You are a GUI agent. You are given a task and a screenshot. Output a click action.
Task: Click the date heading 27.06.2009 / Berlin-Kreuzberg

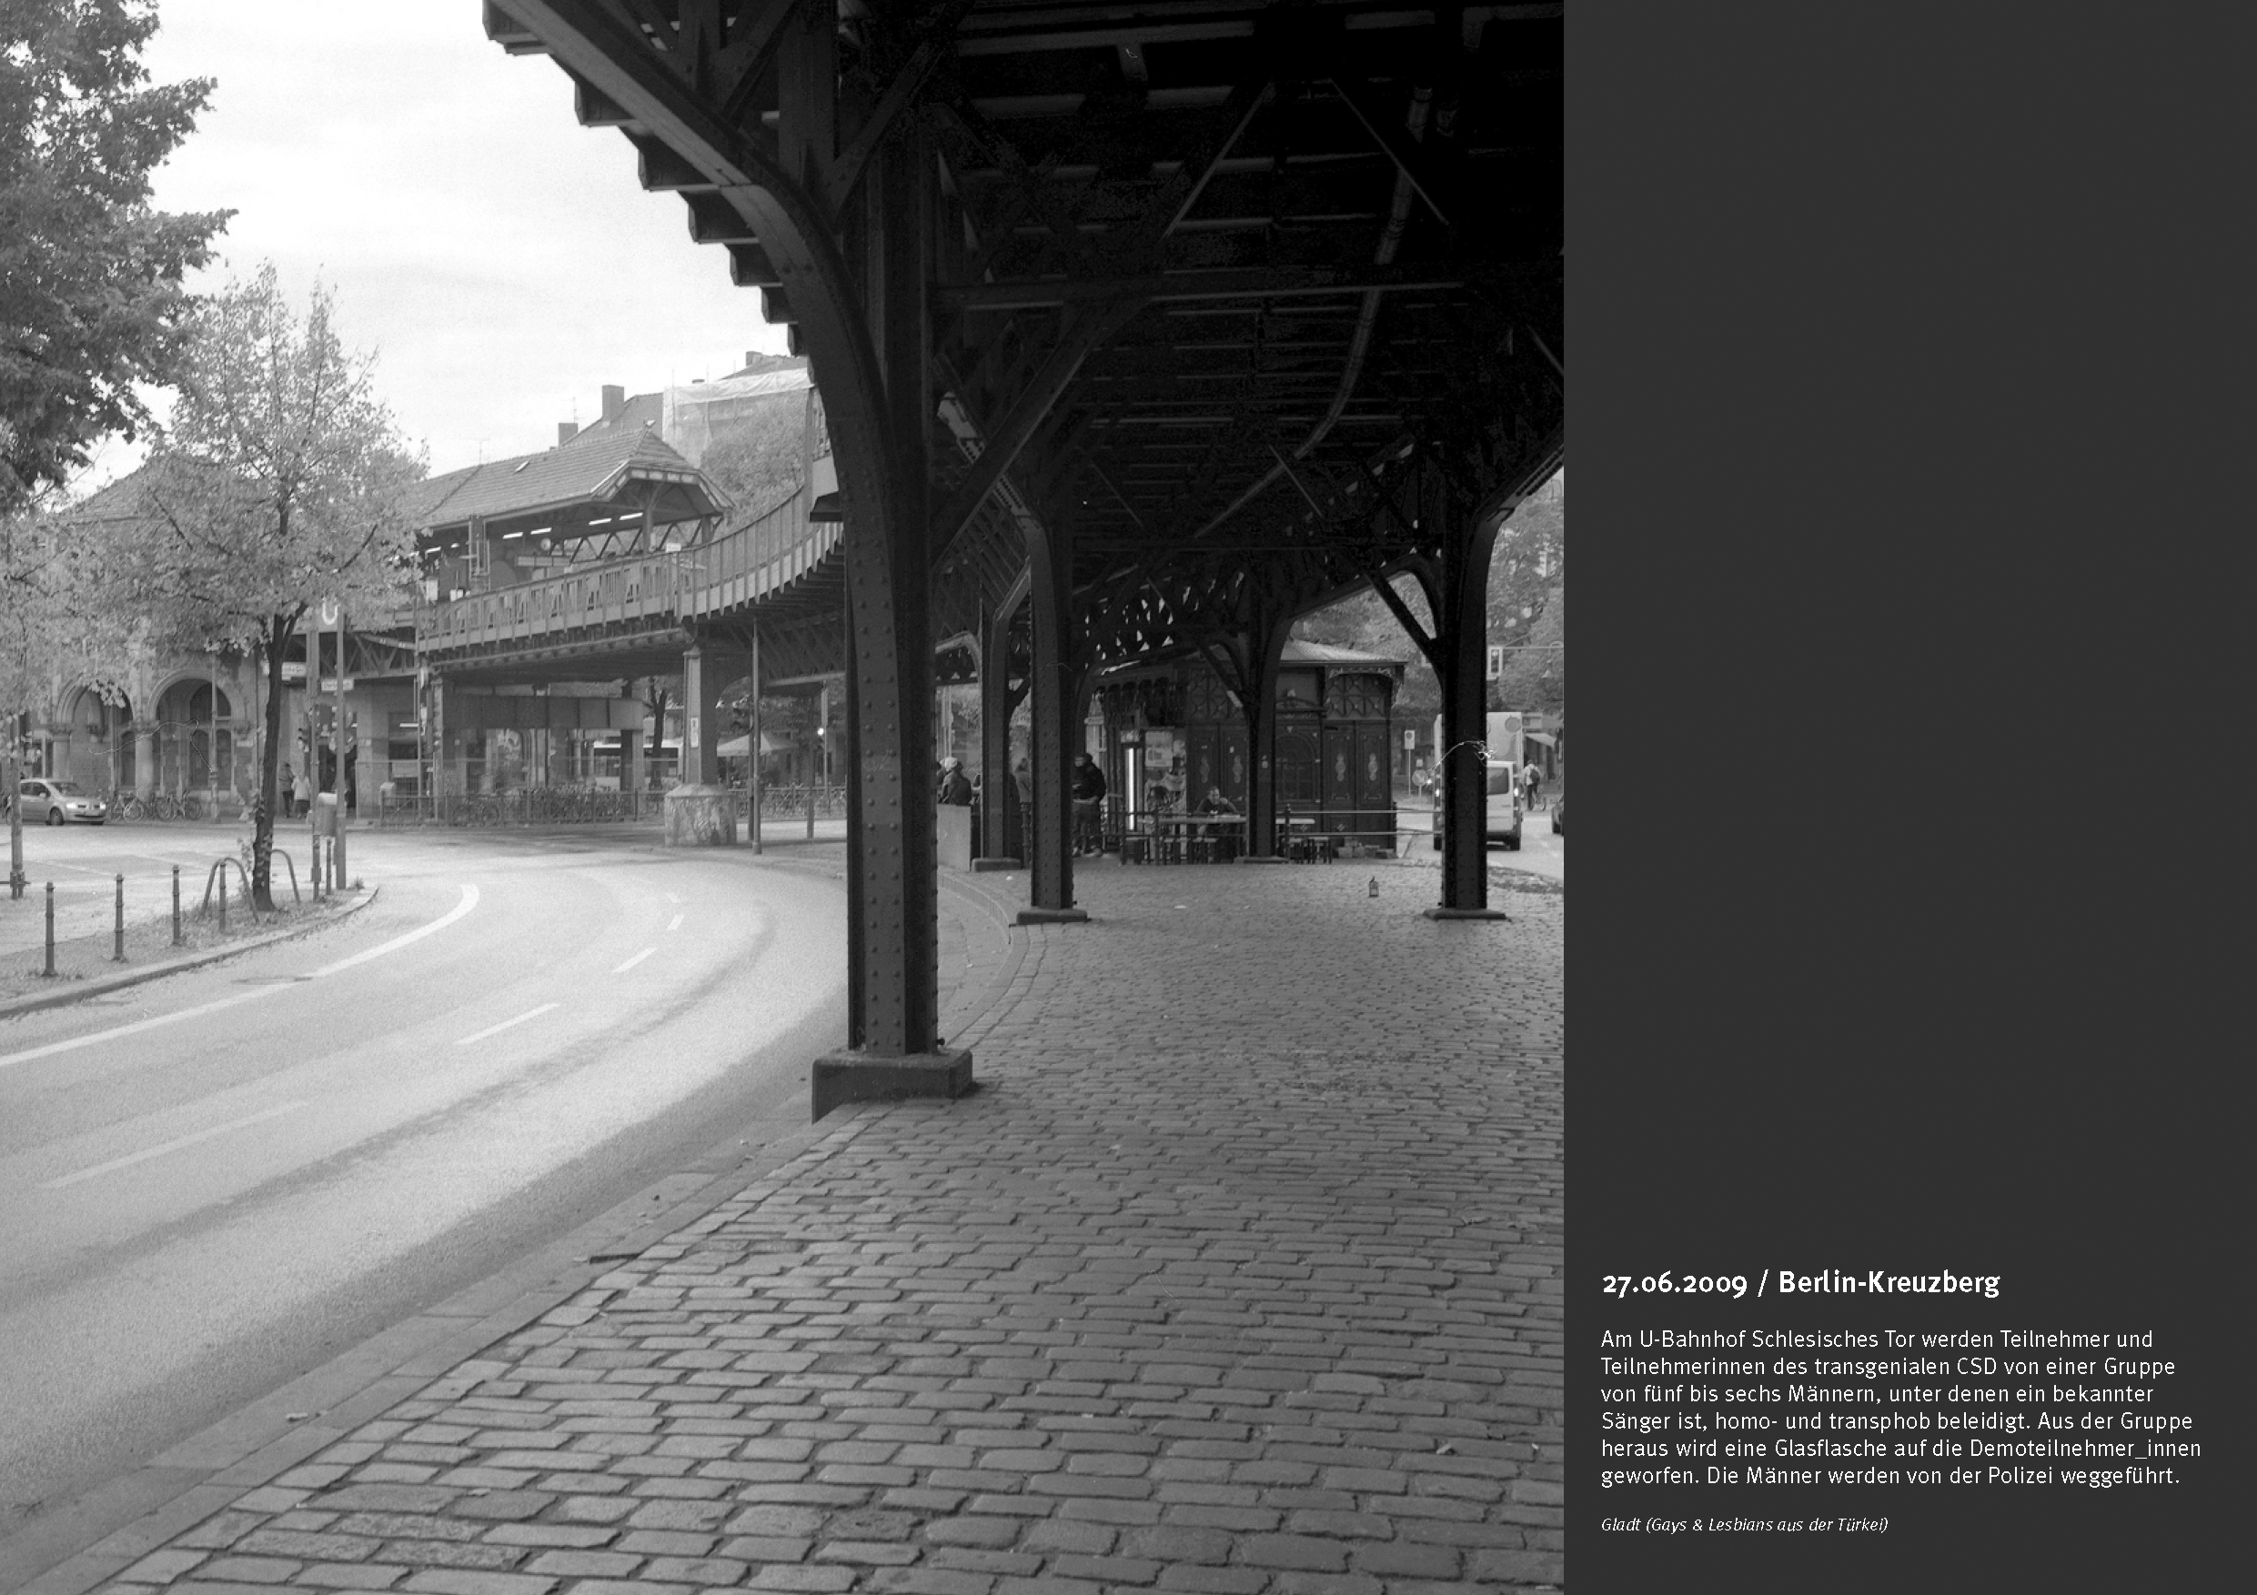1800,1283
